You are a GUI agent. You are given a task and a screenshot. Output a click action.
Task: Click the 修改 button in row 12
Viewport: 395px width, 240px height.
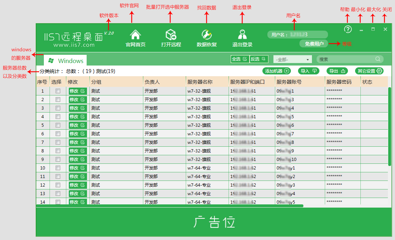coord(78,185)
